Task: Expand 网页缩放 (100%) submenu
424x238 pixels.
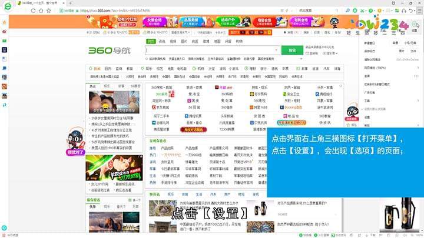Action: pyautogui.click(x=391, y=68)
